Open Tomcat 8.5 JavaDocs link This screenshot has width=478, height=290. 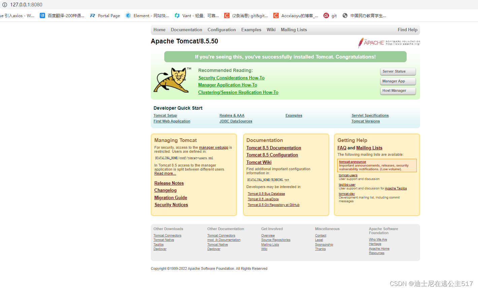tap(263, 199)
